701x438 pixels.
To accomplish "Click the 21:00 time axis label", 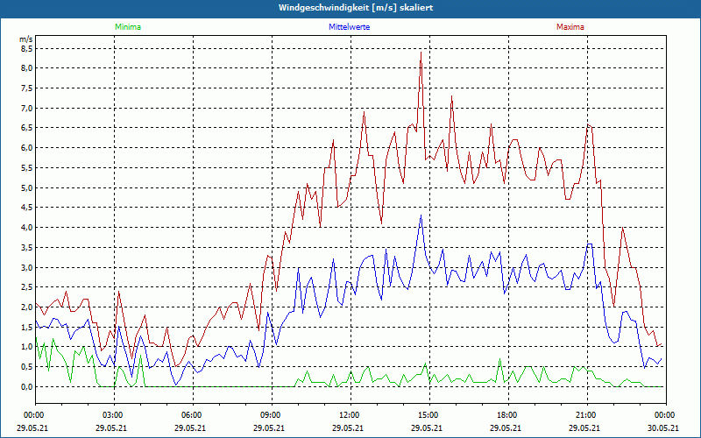I will 586,414.
